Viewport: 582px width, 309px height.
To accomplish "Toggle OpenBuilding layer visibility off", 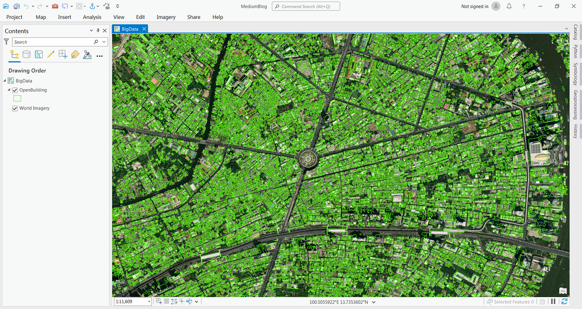I will pos(15,90).
